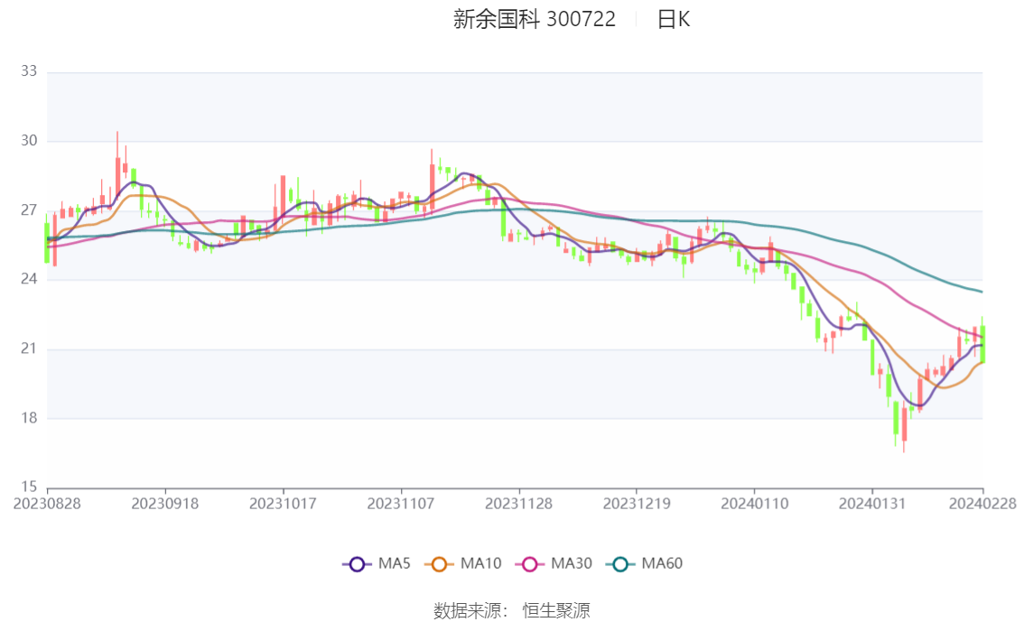Click y-axis value 24

(x=29, y=279)
